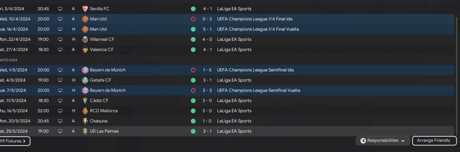Click the Villarreal CF club badge

click(x=85, y=39)
